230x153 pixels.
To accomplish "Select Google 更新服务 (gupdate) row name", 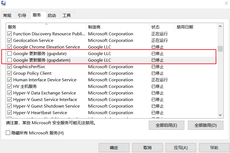I will 40,54.
